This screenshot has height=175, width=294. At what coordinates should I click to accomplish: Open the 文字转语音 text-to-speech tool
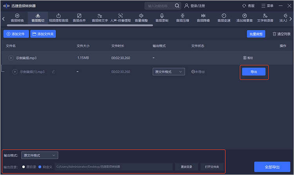(x=265, y=18)
